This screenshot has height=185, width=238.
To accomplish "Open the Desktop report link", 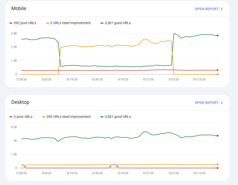I will pos(208,103).
